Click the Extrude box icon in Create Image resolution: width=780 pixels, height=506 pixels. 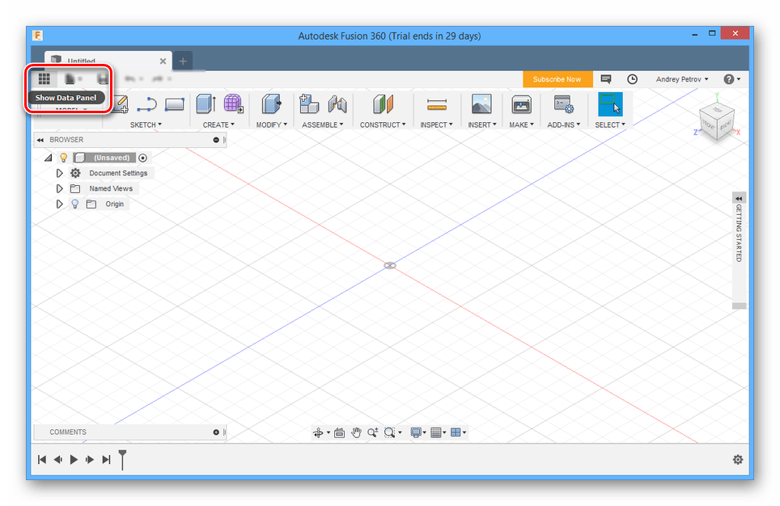click(206, 104)
